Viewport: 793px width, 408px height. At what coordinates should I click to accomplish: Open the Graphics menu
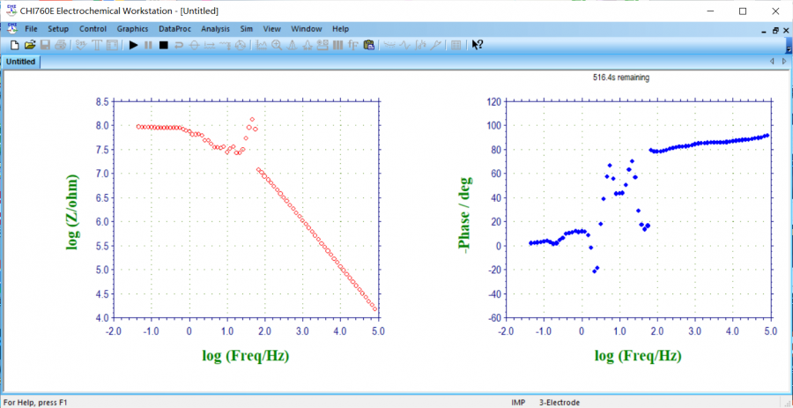pos(132,29)
